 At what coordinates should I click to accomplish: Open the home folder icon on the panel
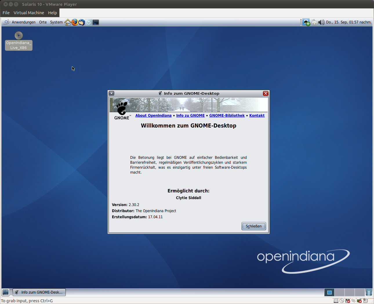click(68, 22)
